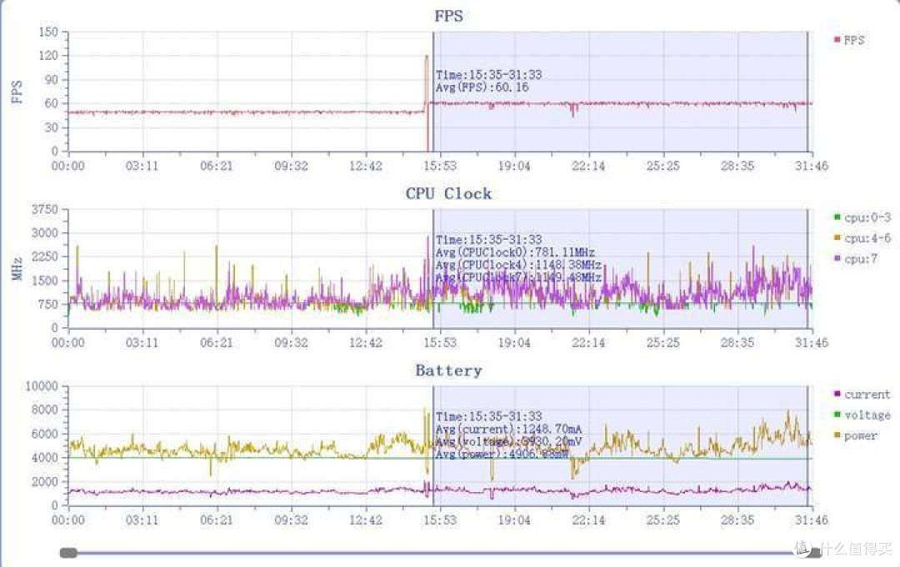The width and height of the screenshot is (900, 567).
Task: Click the Battery chart title
Action: pos(448,371)
